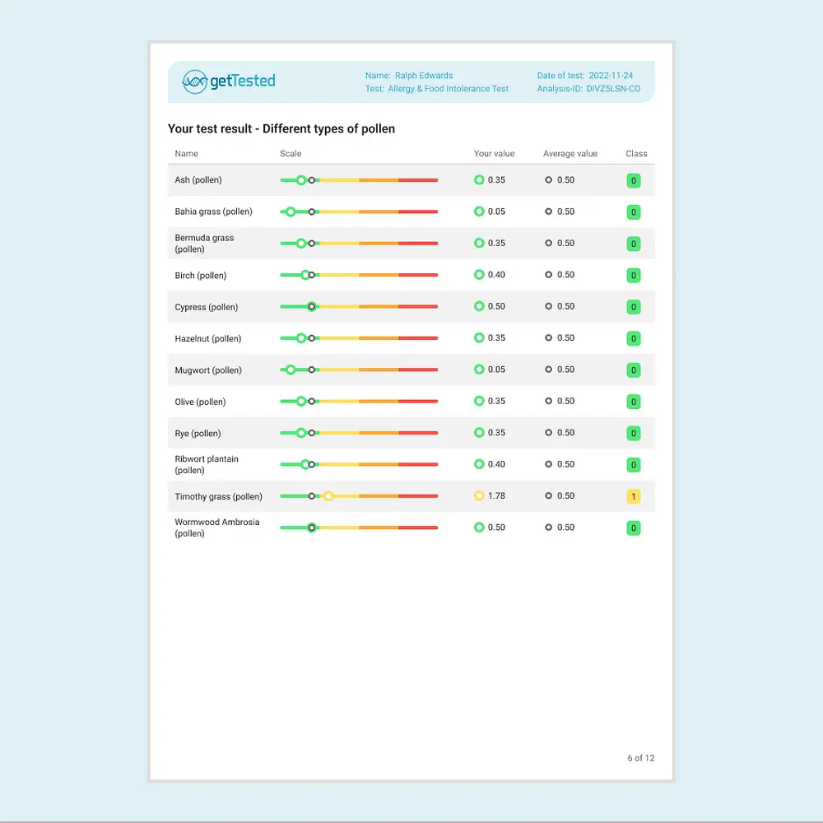Click the Analysis-ID DIVZ5LSN-CO text
This screenshot has width=823, height=823.
click(588, 89)
